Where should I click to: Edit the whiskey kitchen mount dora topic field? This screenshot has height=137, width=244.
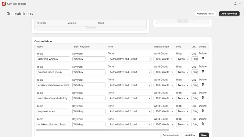click(53, 85)
